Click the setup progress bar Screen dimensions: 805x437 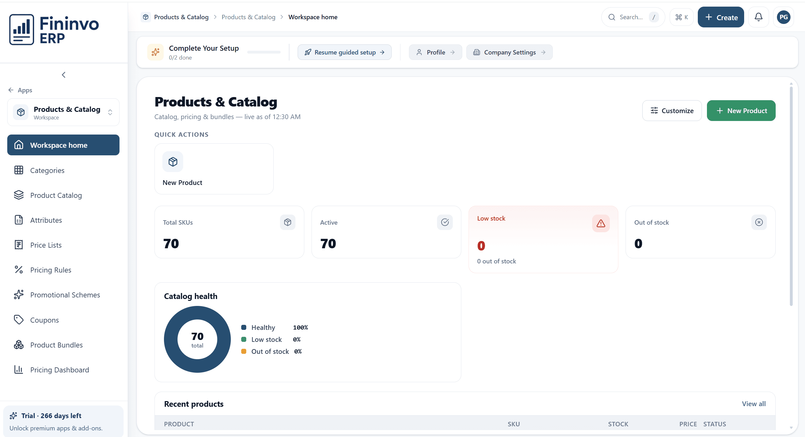coord(264,52)
